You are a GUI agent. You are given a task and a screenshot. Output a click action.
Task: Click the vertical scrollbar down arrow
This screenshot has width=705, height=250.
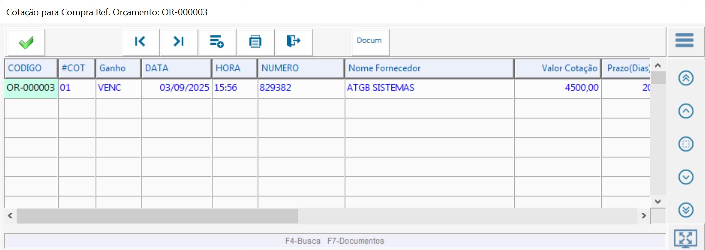tap(657, 201)
